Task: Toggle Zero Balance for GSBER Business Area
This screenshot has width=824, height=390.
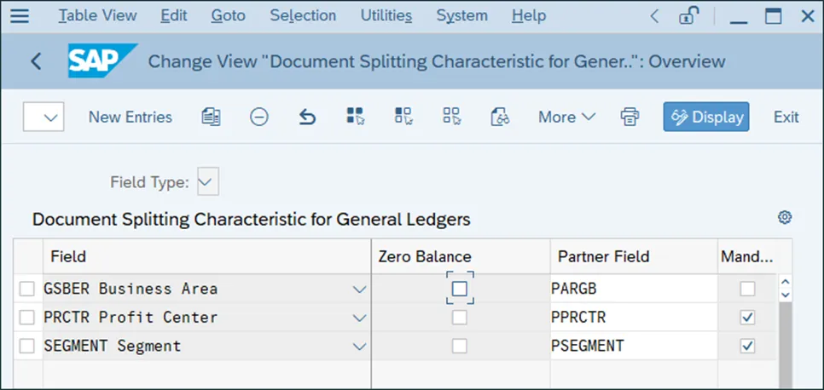Action: click(460, 289)
